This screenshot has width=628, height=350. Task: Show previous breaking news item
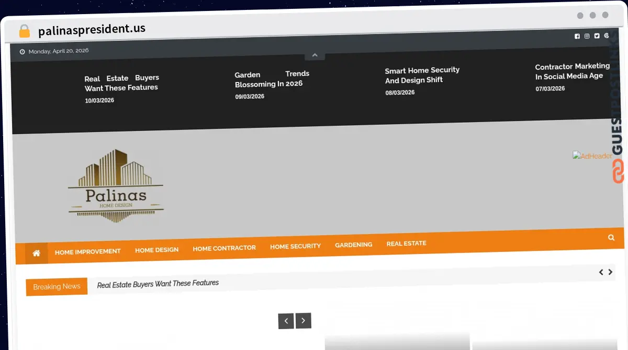(x=601, y=272)
